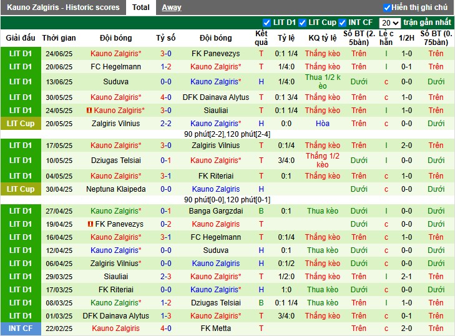The image size is (455, 336).
Task: Click the Giải đấu column header
Action: pos(21,37)
